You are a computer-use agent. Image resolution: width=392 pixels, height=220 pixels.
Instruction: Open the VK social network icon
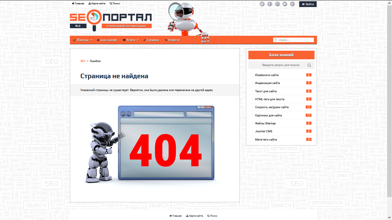[262, 4]
